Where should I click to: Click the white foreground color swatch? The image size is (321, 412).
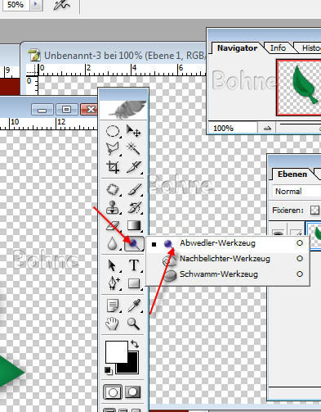click(x=117, y=352)
